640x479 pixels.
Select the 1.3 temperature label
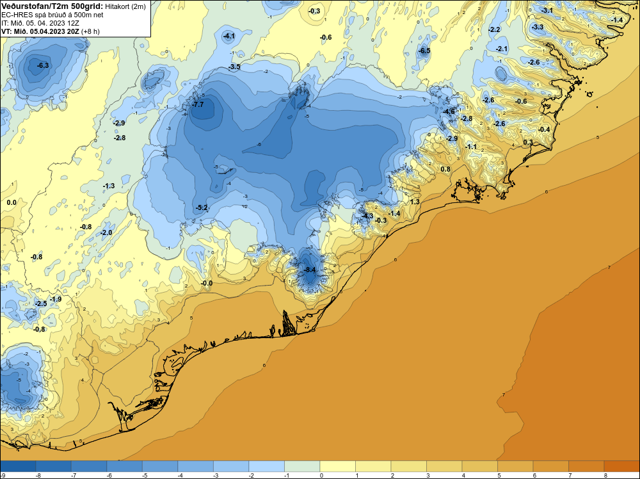(x=415, y=202)
